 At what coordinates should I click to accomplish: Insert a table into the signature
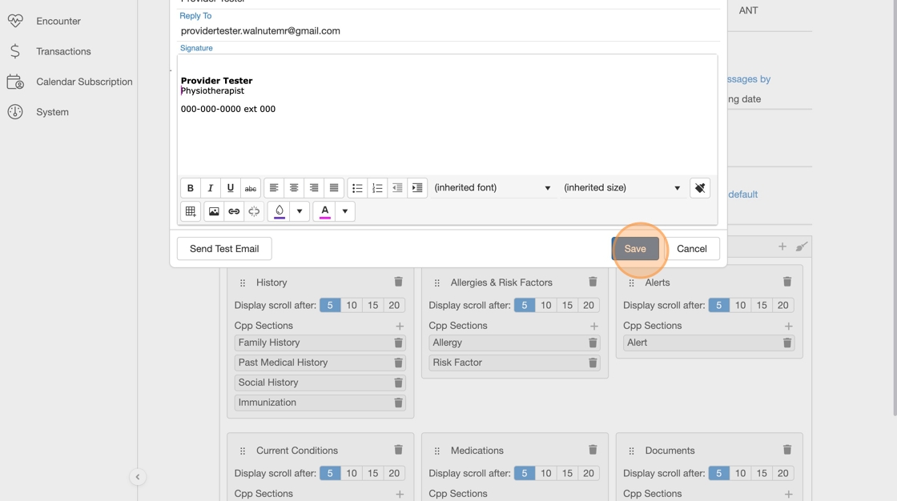click(x=191, y=211)
